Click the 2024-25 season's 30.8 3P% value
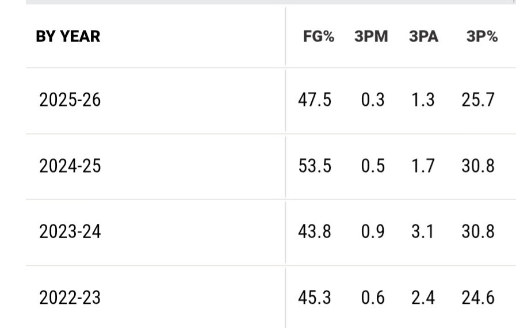 (477, 166)
